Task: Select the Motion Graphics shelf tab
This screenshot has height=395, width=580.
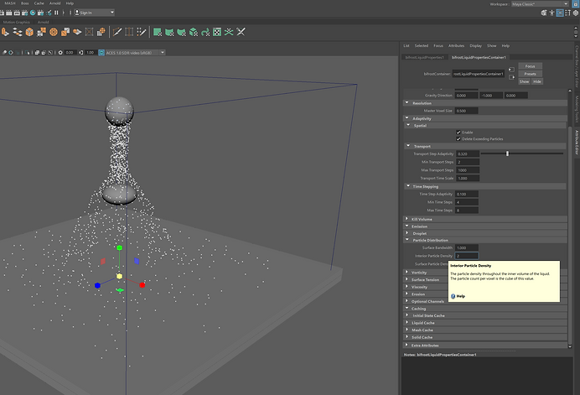Action: (17, 22)
